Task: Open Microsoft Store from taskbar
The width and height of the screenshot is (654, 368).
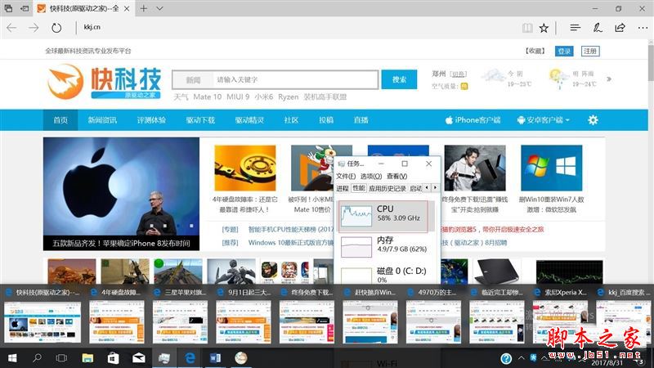Action: coord(113,358)
